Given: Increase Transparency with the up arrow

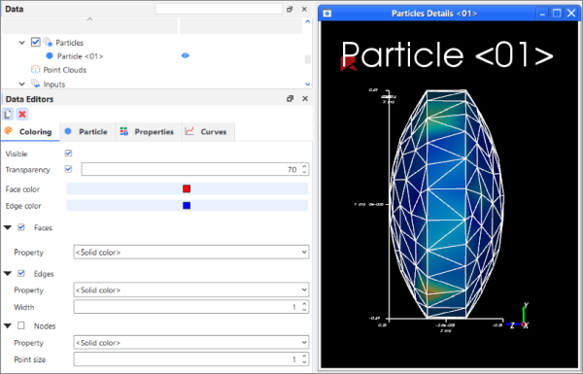Looking at the screenshot, I should tap(304, 166).
